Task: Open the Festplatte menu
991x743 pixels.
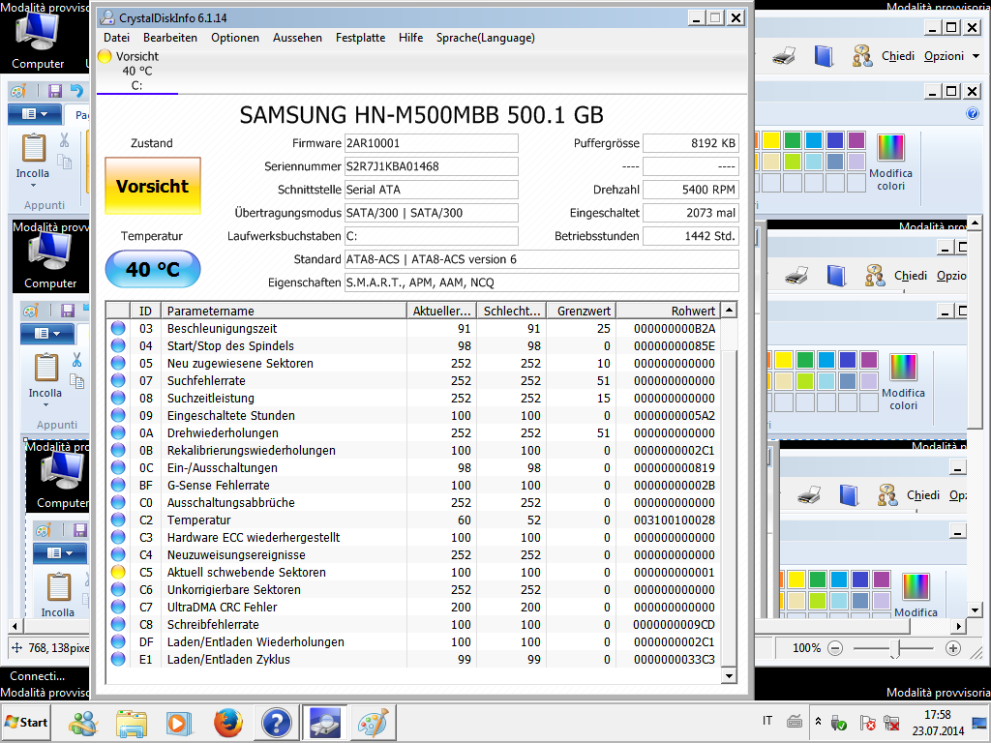Action: pos(360,38)
